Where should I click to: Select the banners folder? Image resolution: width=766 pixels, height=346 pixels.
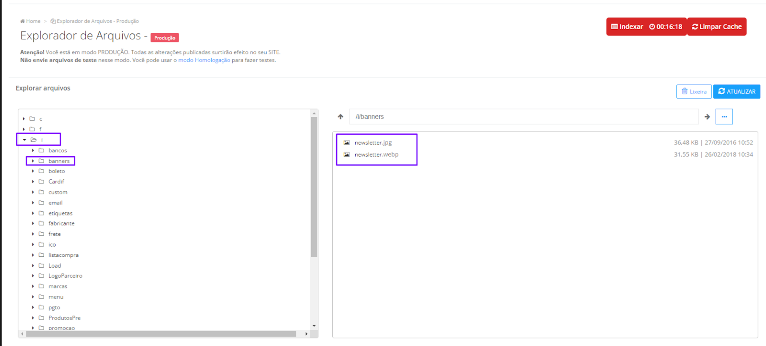click(x=59, y=161)
